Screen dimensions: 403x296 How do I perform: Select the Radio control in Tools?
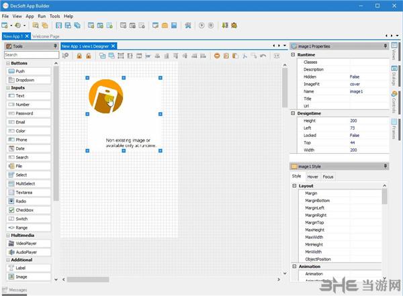pos(28,201)
